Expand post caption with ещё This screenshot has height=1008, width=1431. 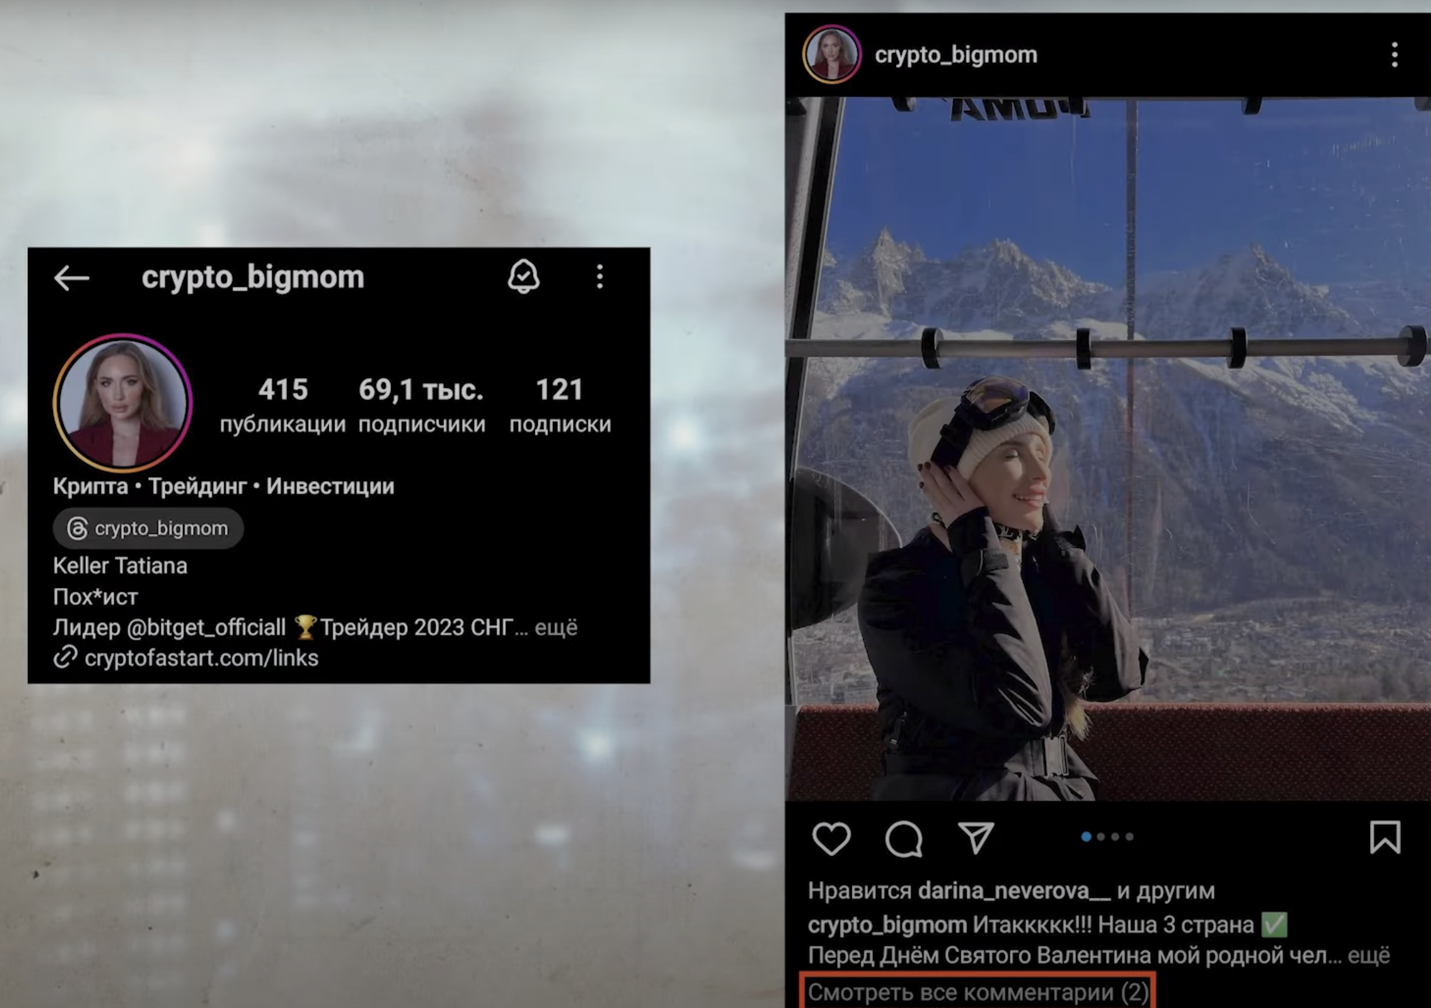tap(1369, 955)
